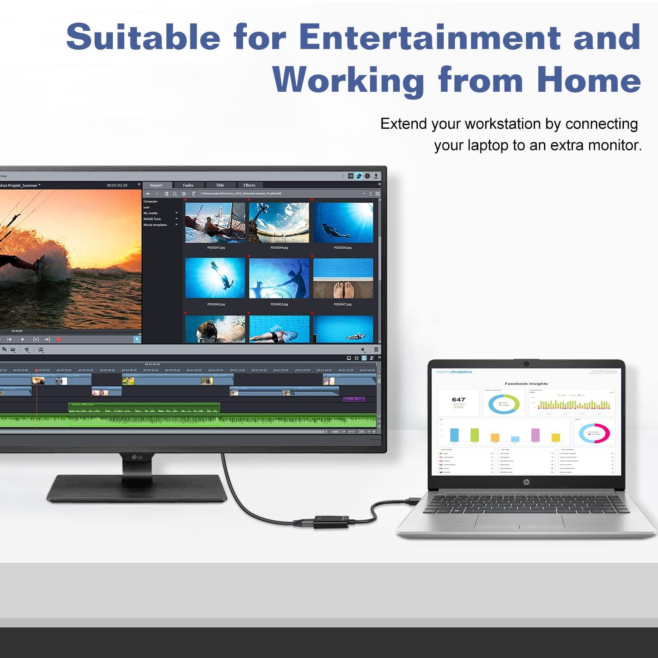The height and width of the screenshot is (658, 658).
Task: Click the back arrow in media browser
Action: click(x=148, y=194)
